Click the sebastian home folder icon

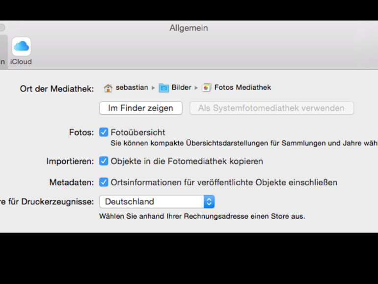click(x=108, y=88)
